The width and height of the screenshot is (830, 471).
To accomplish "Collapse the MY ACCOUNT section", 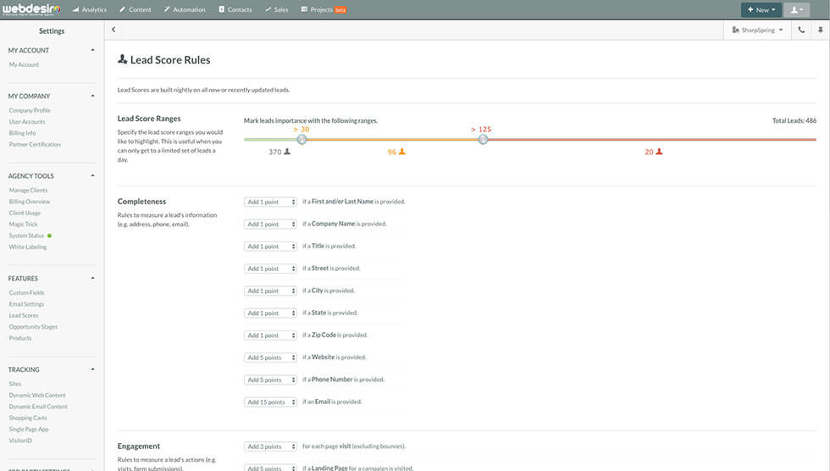I will [x=92, y=50].
